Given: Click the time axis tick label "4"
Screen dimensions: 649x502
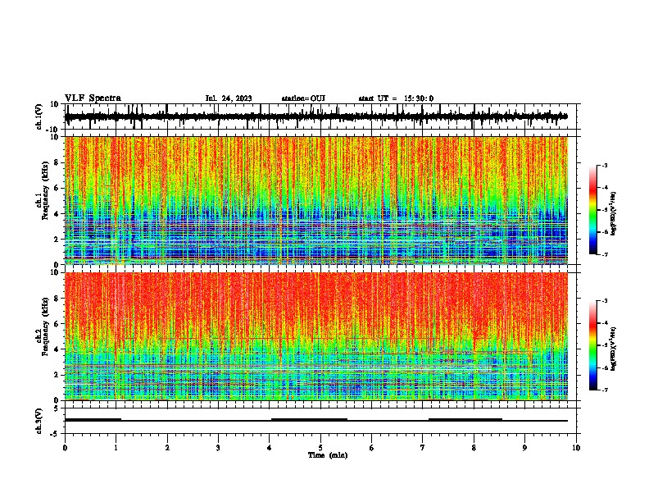Looking at the screenshot, I should click(x=270, y=448).
